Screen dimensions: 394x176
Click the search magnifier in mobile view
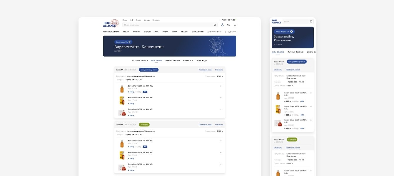tap(311, 21)
